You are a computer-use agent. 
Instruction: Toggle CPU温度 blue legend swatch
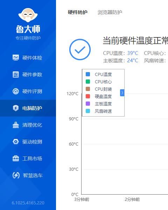pos(88,74)
